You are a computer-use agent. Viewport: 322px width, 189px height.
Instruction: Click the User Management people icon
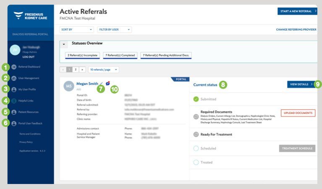pyautogui.click(x=14, y=78)
